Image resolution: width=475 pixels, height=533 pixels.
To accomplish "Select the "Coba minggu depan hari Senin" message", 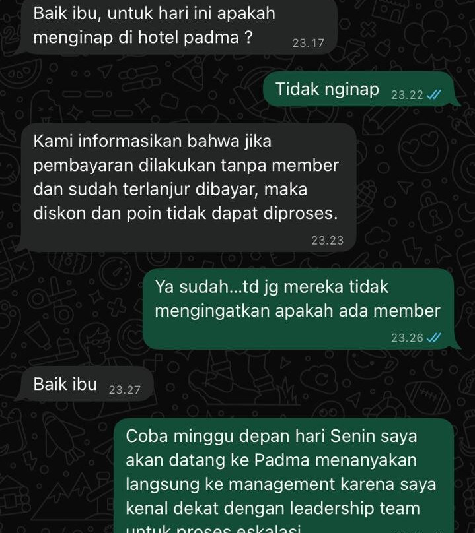I will tap(284, 476).
